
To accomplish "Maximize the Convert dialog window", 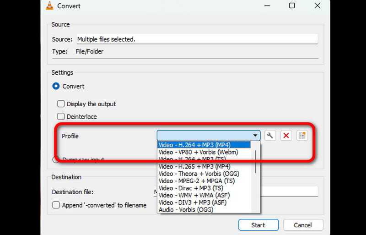I will point(291,6).
